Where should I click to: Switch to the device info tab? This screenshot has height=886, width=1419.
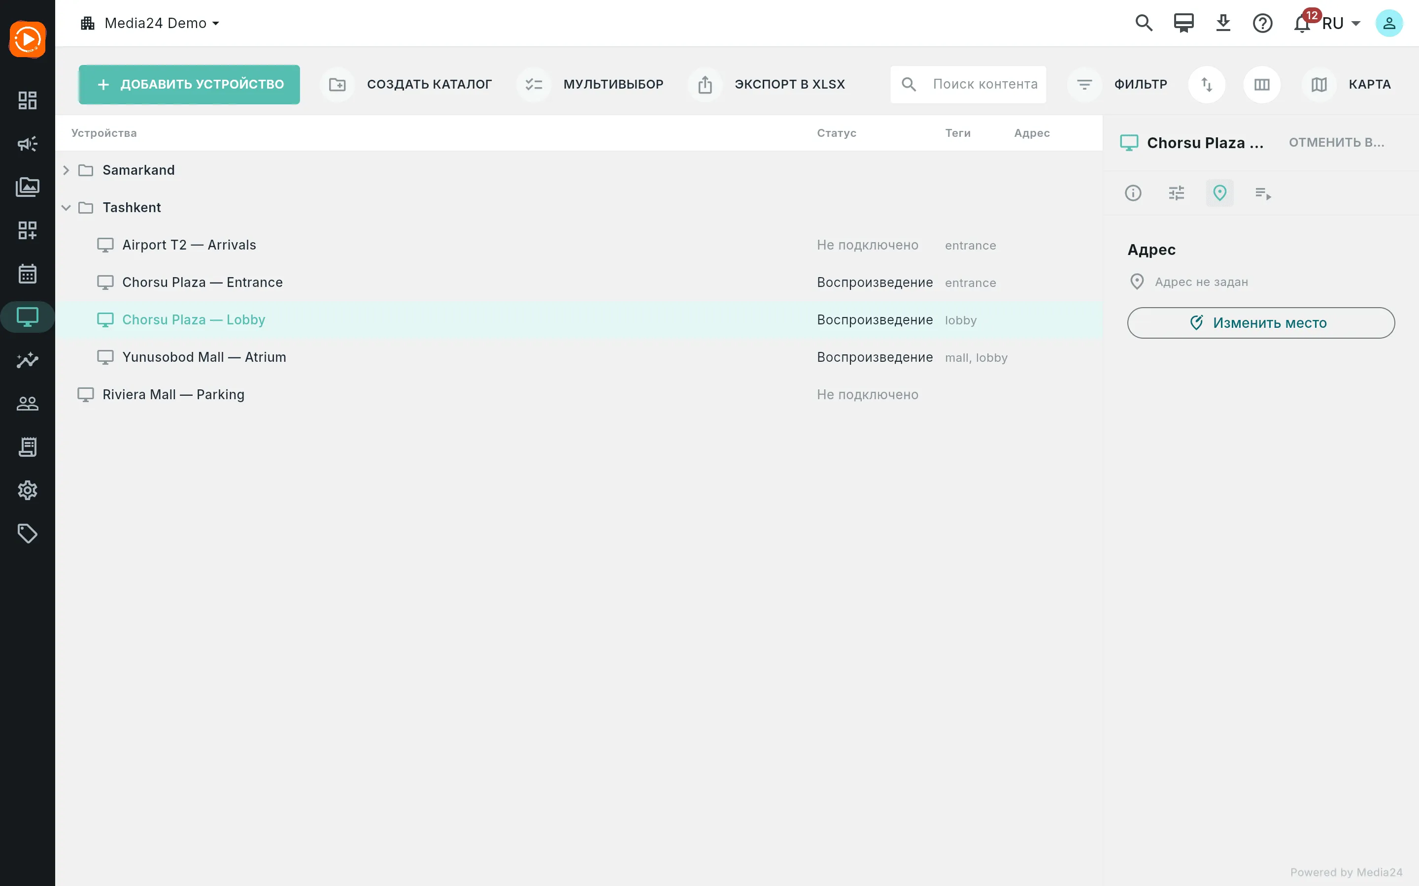tap(1133, 193)
